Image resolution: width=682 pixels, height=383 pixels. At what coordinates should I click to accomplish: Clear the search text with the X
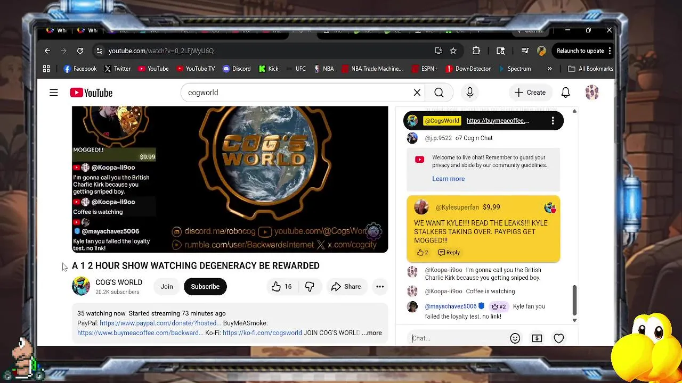click(x=417, y=93)
